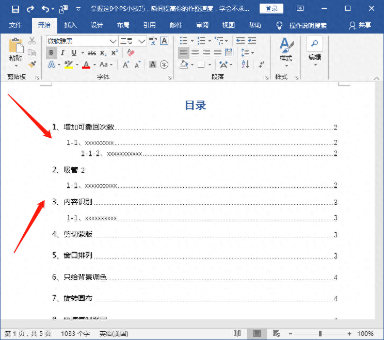Screen dimensions: 384x340
Task: Toggle Italic formatting
Action: click(62, 53)
